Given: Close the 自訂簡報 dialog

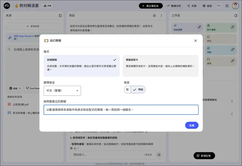Looking at the screenshot, I should [x=196, y=41].
